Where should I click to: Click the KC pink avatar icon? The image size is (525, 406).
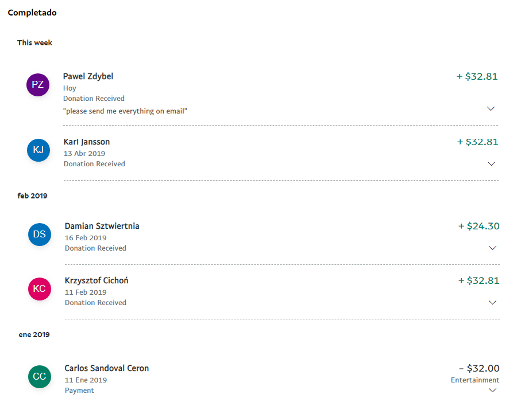[x=40, y=289]
